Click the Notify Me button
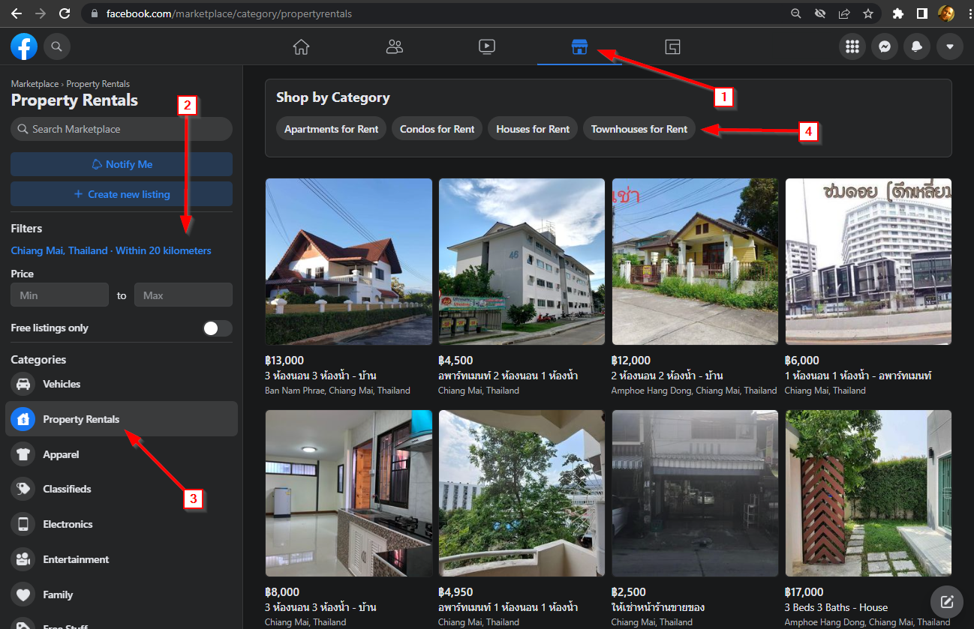This screenshot has height=629, width=974. pyautogui.click(x=122, y=164)
